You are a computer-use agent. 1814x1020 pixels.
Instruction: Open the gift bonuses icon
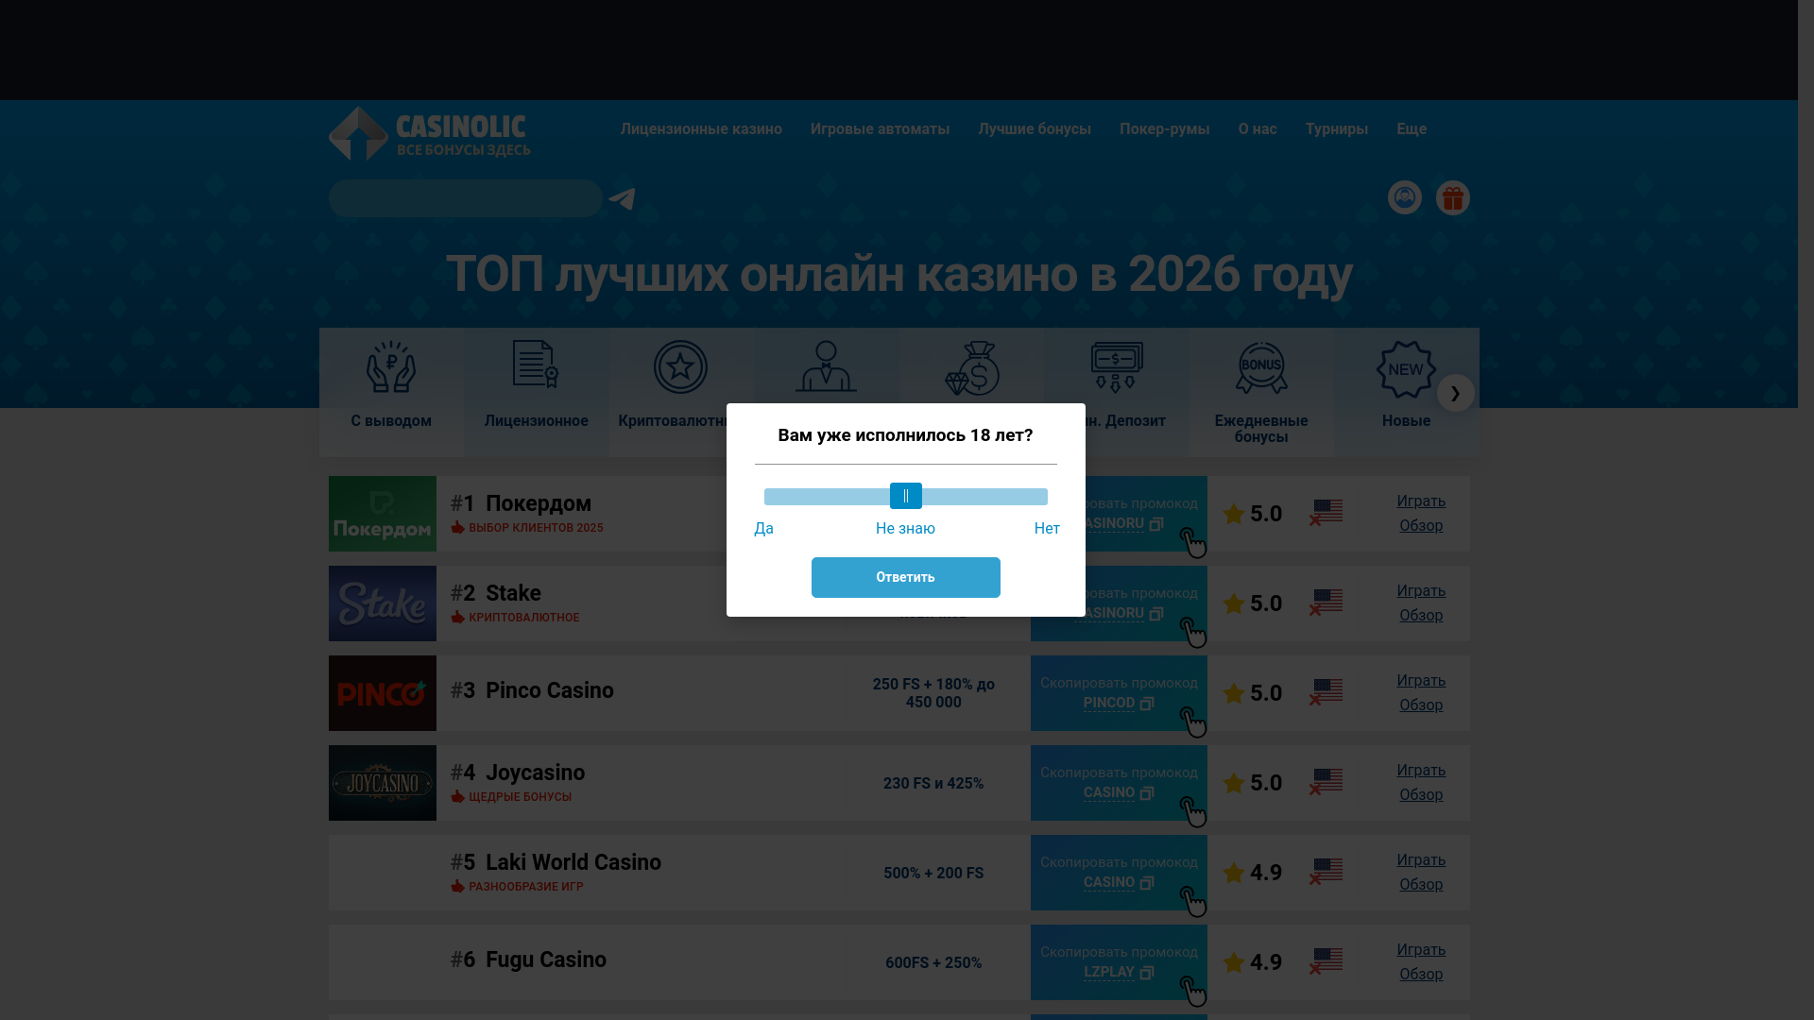coord(1453,197)
